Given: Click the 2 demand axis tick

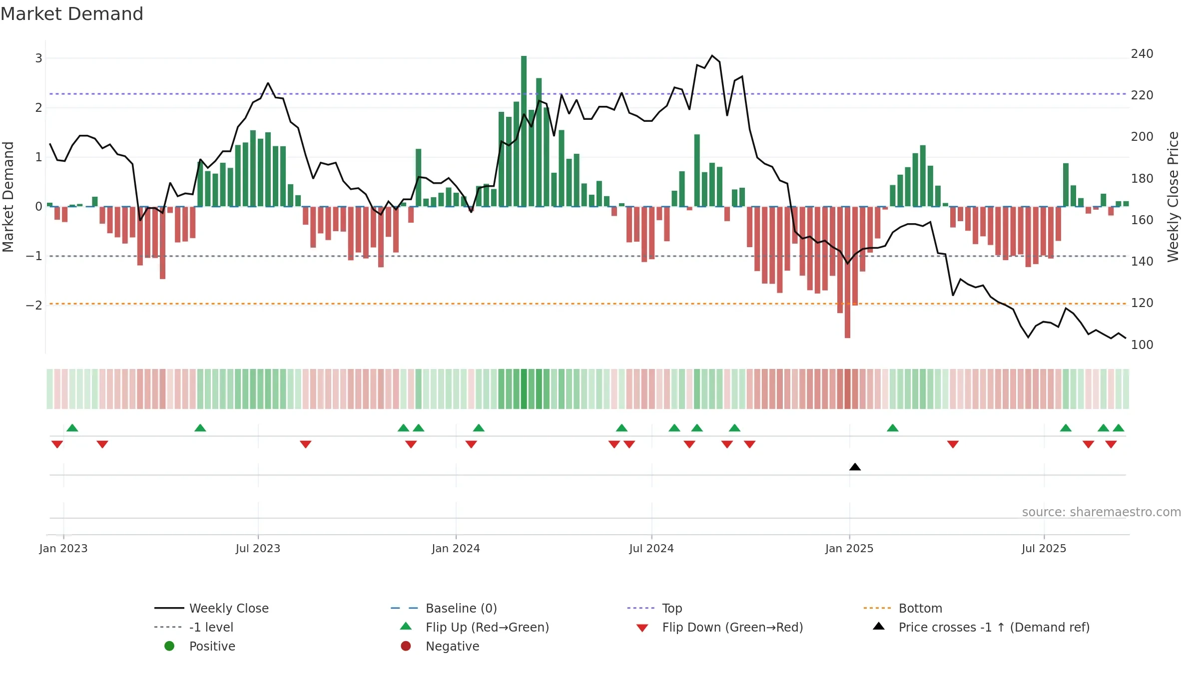Looking at the screenshot, I should 38,107.
